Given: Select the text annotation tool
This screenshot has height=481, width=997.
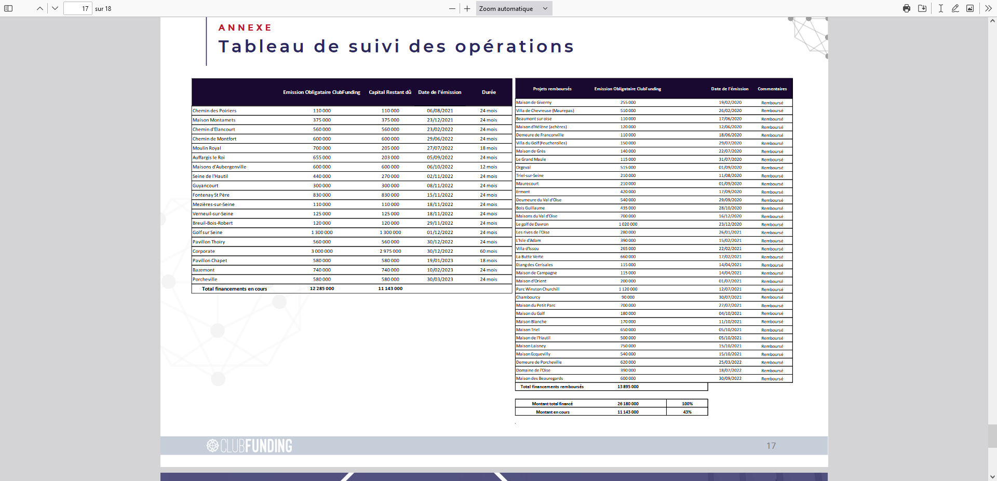Looking at the screenshot, I should tap(940, 8).
